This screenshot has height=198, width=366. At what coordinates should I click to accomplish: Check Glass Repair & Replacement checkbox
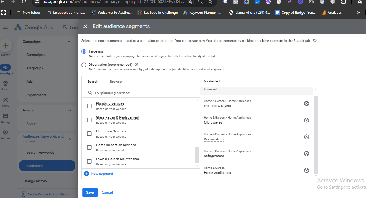coord(89,120)
